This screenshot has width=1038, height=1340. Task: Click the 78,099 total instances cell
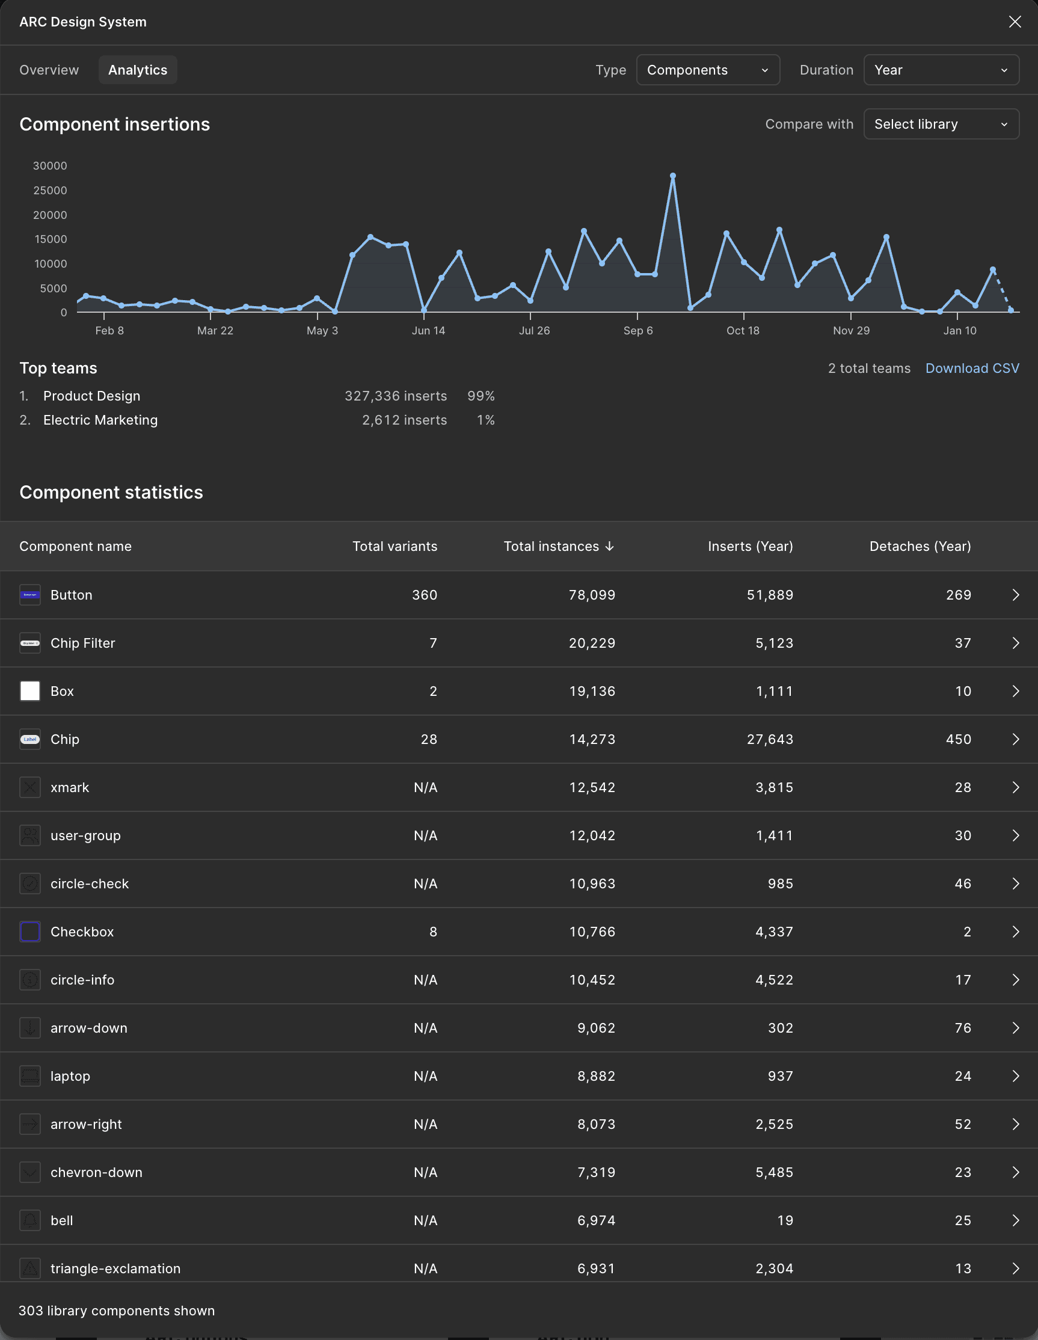[591, 595]
